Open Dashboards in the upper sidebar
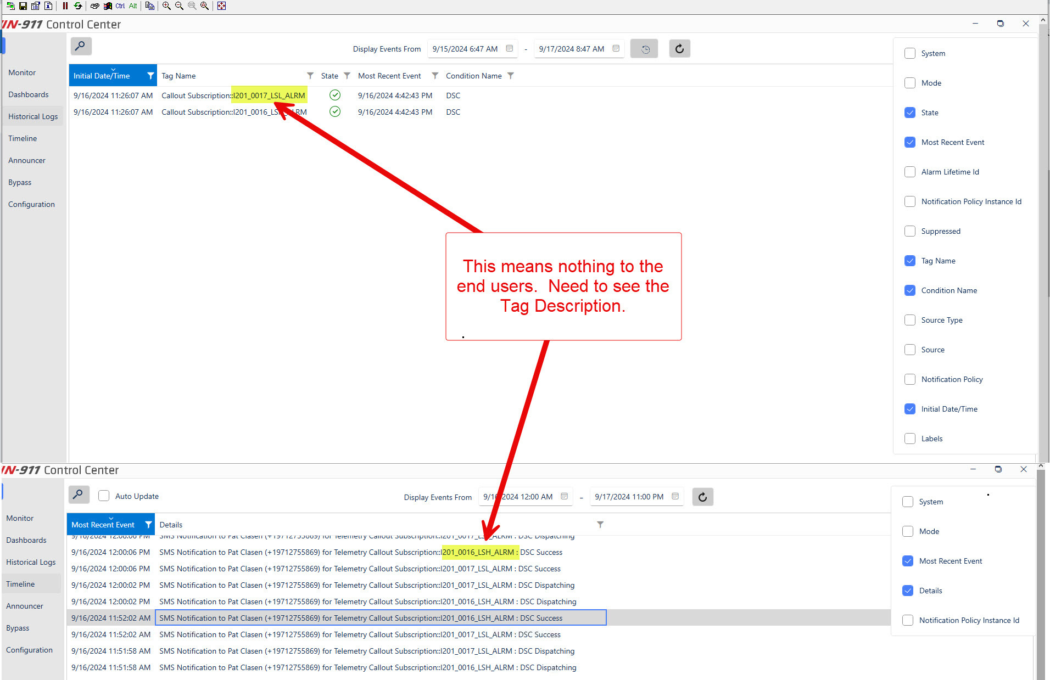The height and width of the screenshot is (680, 1050). click(x=29, y=94)
